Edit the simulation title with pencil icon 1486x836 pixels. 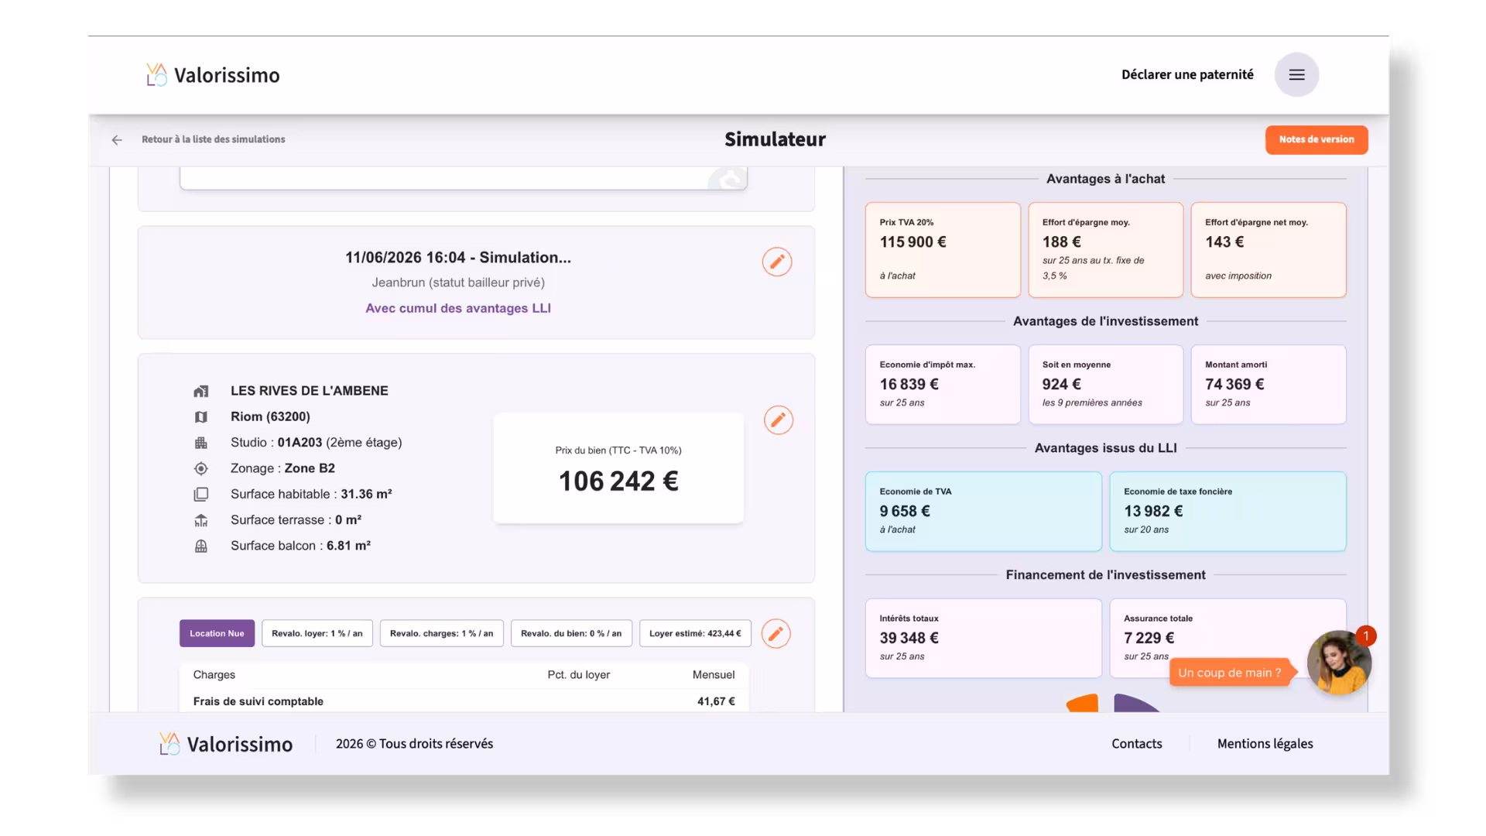[777, 262]
